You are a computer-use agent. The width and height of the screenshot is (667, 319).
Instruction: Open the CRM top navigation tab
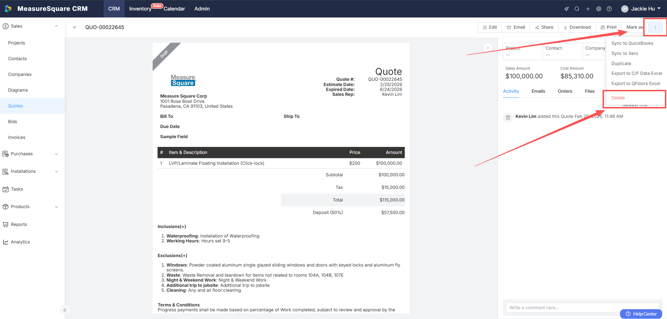[114, 9]
